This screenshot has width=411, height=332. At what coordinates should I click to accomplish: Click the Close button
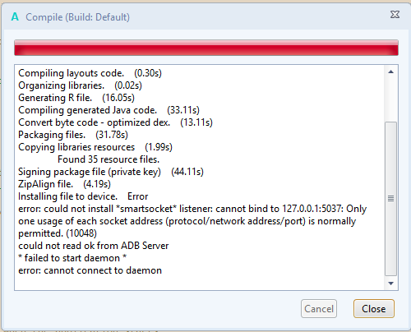click(x=374, y=309)
